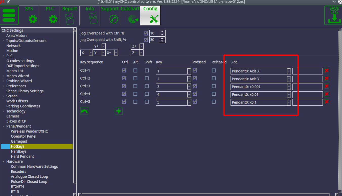Open the Key dropdown for Ctrl+4
Image resolution: width=342 pixels, height=196 pixels.
189,95
